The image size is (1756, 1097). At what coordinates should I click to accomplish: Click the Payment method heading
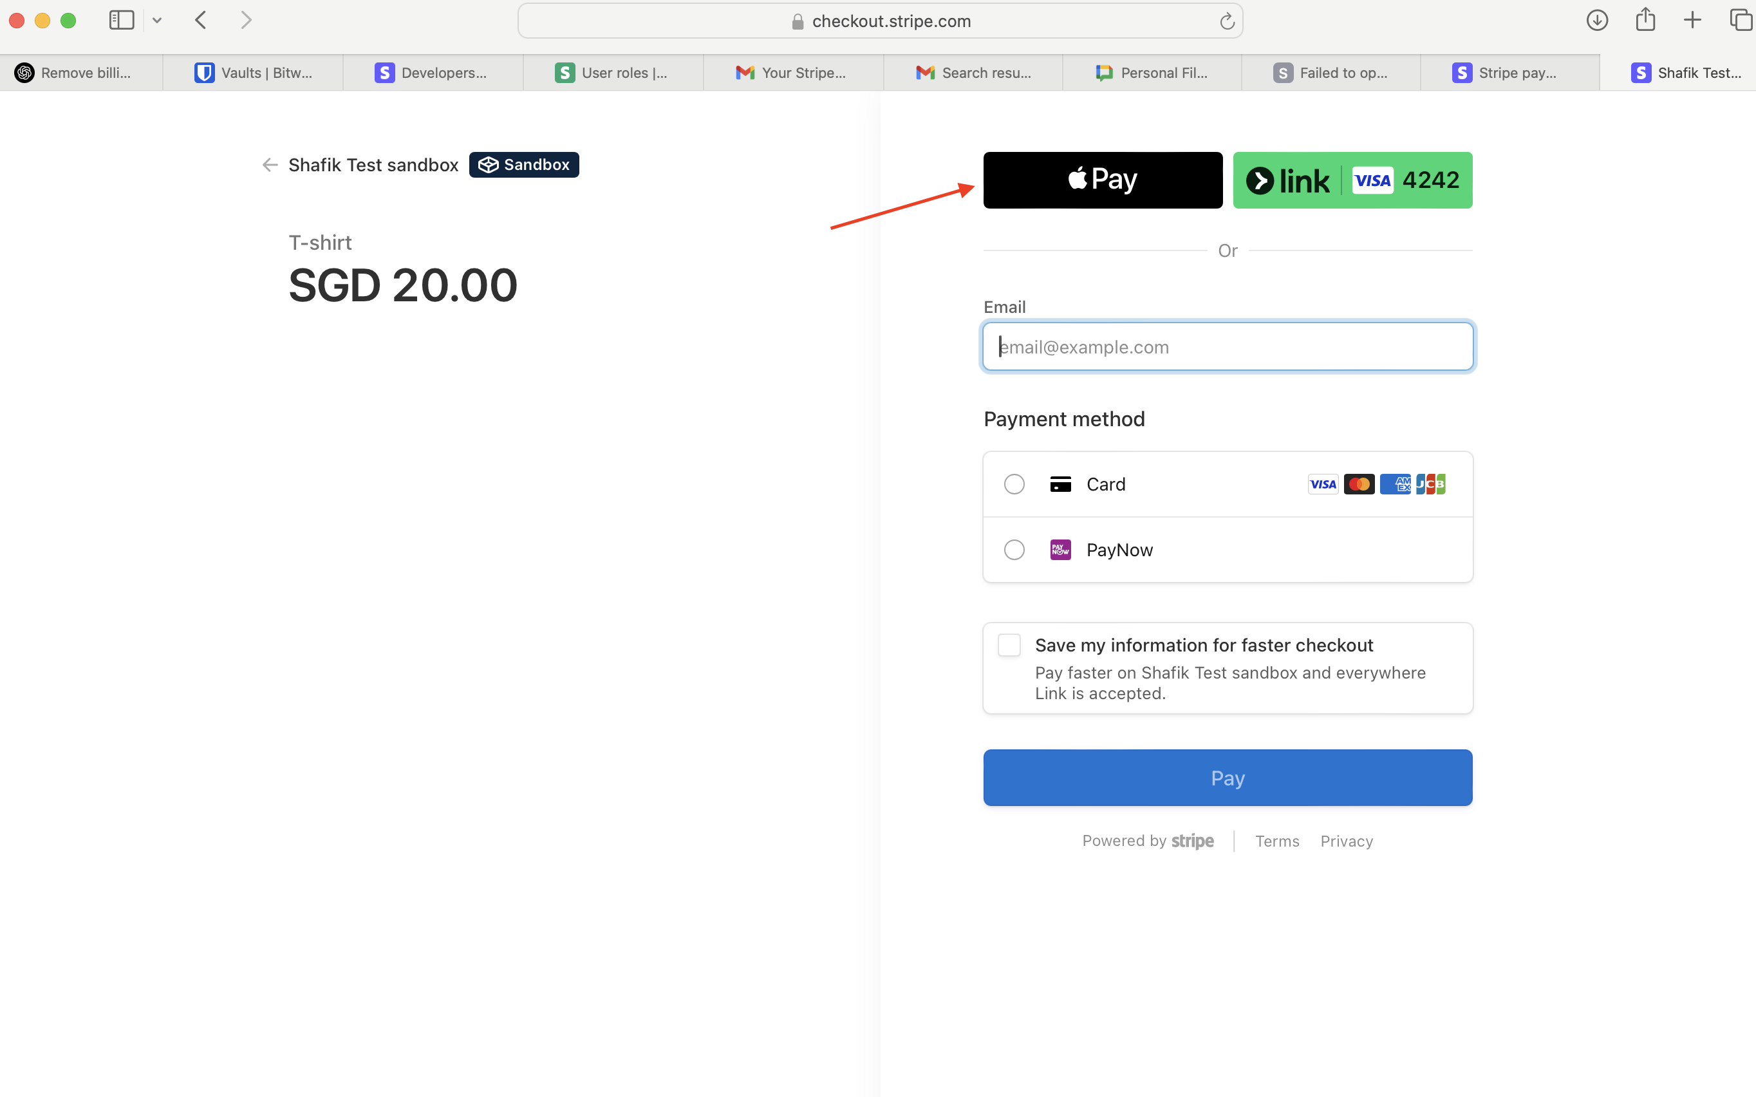(1064, 418)
